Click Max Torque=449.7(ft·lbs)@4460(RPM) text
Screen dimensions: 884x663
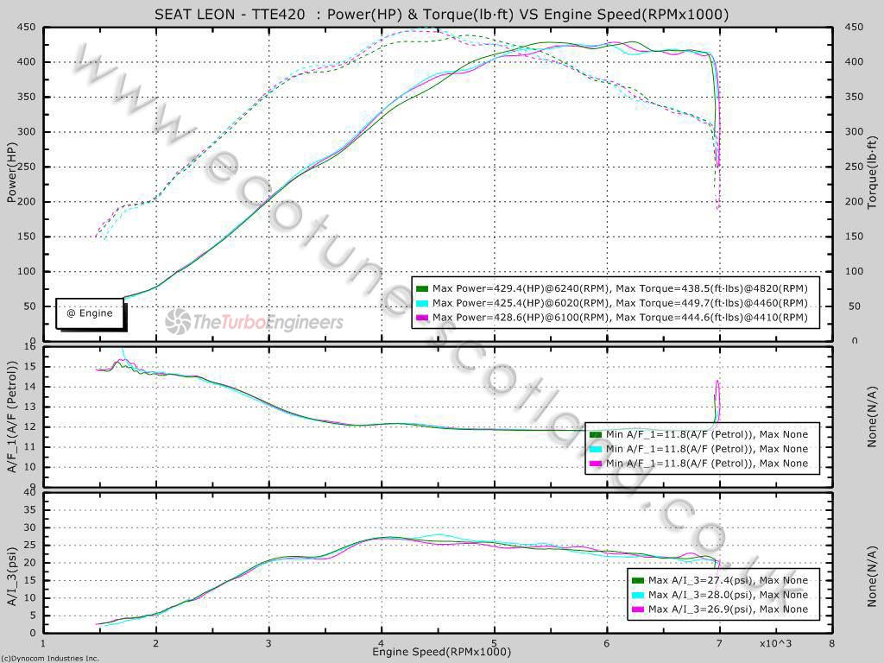point(711,303)
